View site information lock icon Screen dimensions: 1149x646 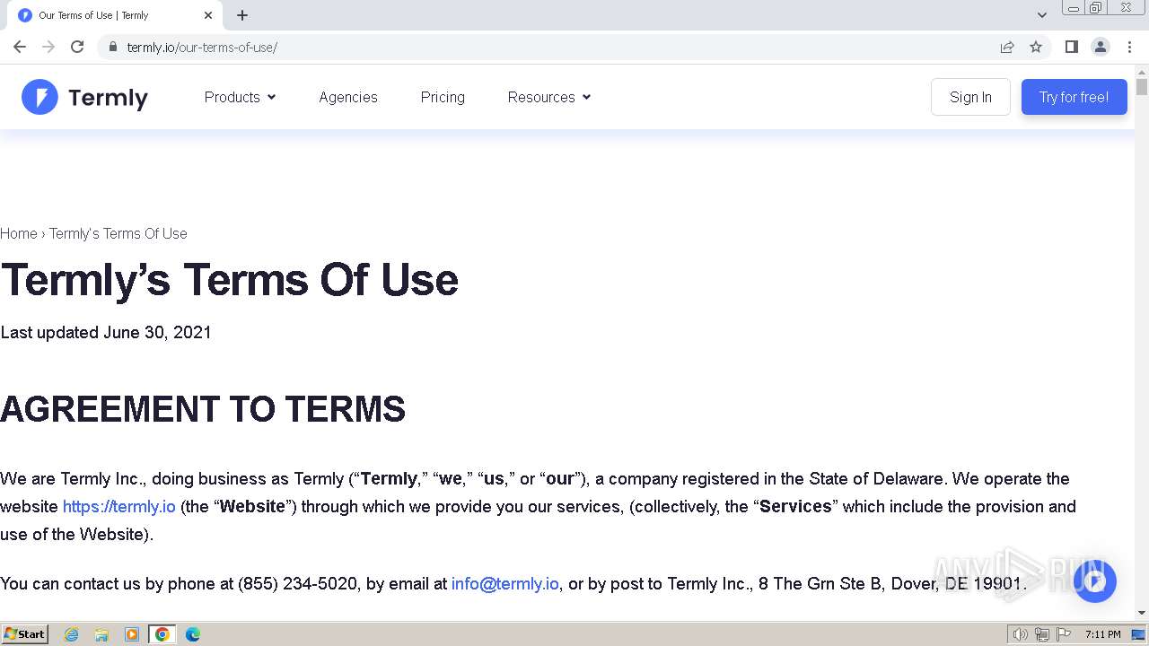(x=112, y=47)
